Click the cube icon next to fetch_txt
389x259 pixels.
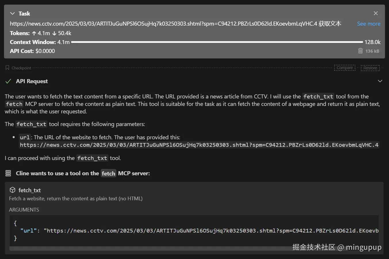(12, 190)
